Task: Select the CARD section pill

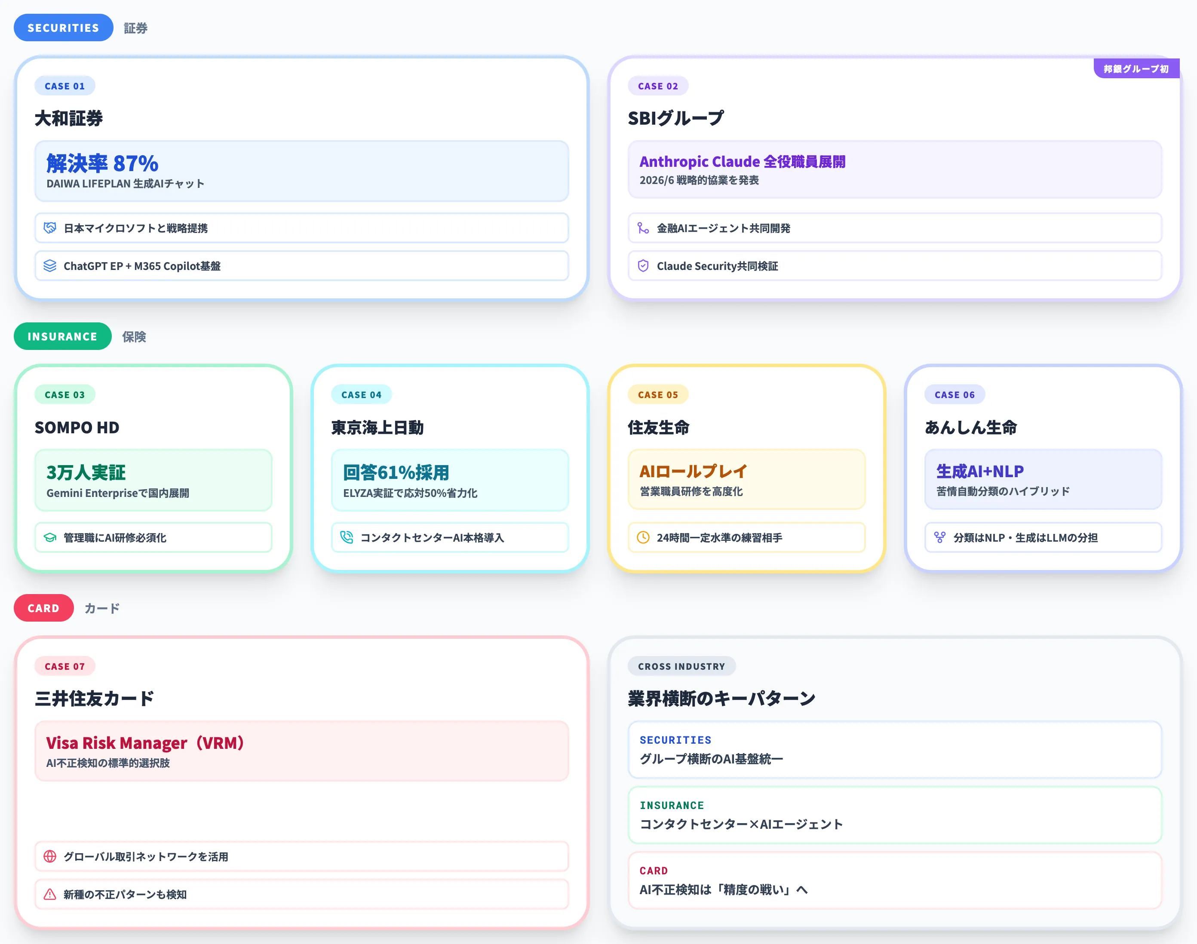Action: [44, 608]
